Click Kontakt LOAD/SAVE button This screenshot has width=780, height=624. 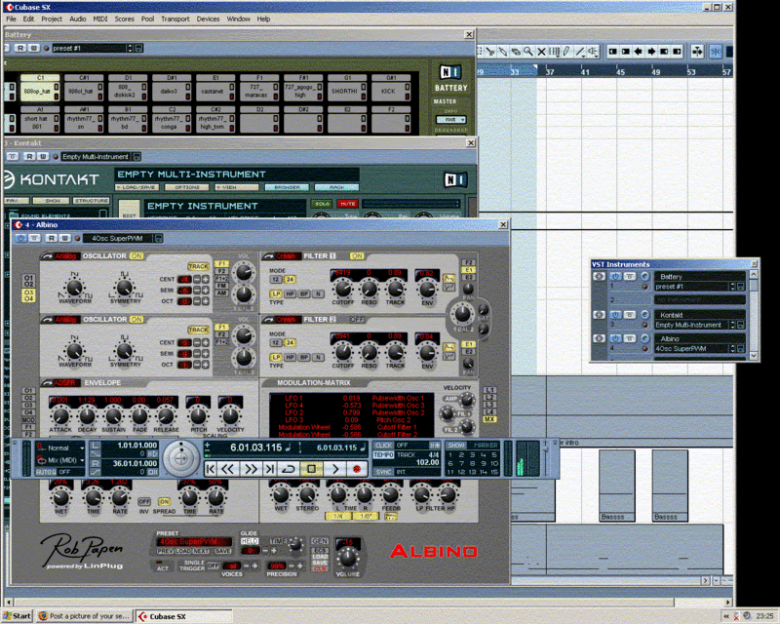click(x=137, y=187)
